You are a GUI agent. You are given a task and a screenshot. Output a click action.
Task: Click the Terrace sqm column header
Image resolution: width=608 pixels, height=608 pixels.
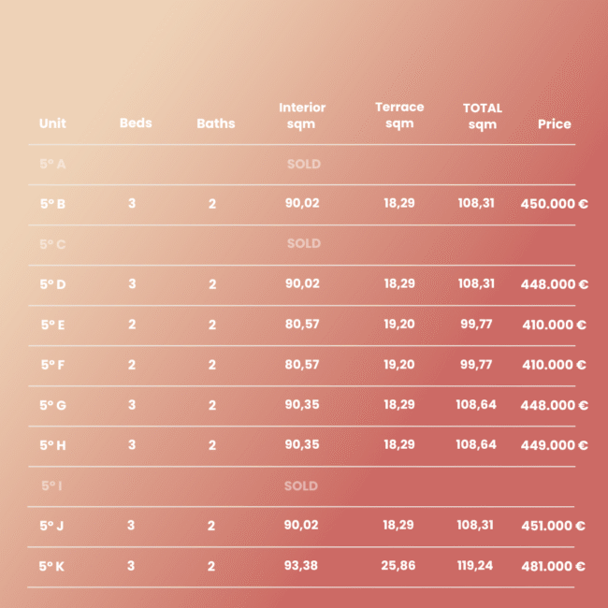(x=399, y=115)
